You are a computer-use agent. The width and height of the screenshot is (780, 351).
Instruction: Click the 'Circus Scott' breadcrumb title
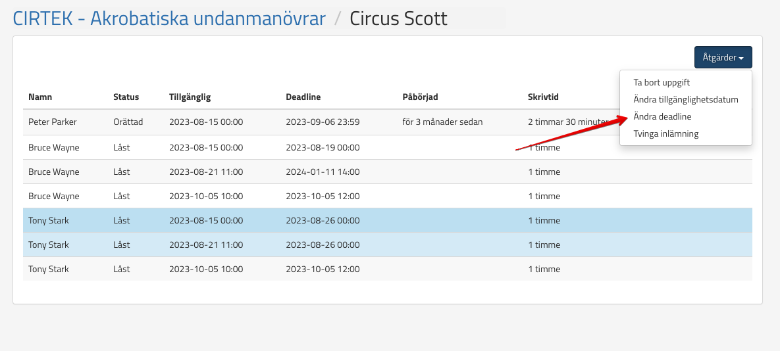pyautogui.click(x=398, y=18)
